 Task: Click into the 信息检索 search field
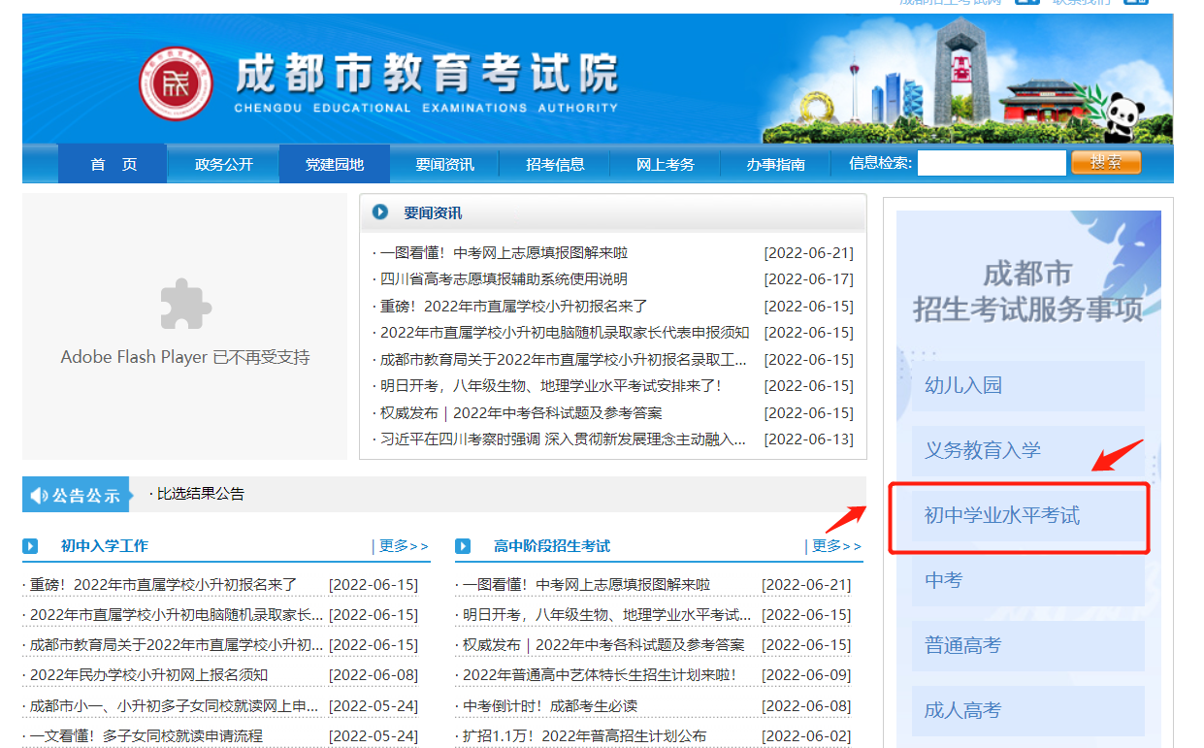click(991, 163)
